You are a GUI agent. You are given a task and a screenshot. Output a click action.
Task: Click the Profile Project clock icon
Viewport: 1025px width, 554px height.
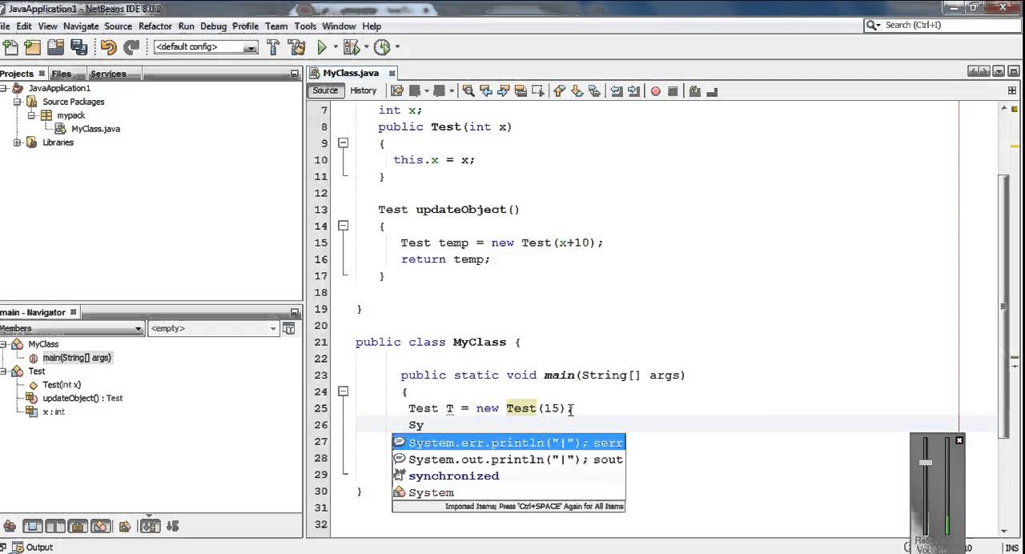[382, 47]
